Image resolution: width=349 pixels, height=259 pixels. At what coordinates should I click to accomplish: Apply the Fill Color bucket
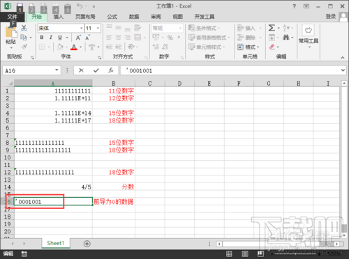60,47
